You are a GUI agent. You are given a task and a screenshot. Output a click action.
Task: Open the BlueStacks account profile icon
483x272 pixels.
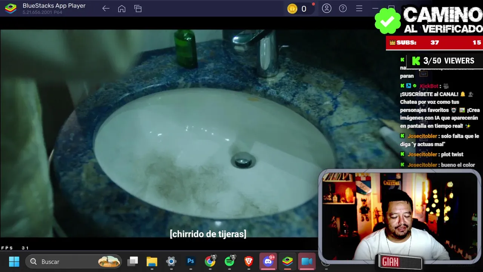pos(327,8)
